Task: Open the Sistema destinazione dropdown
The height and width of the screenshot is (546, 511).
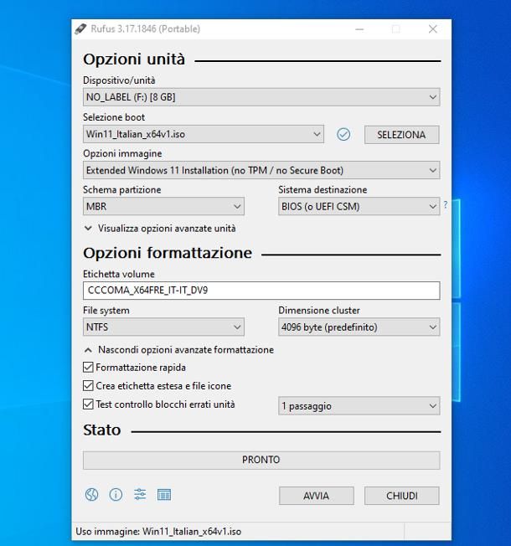Action: 359,207
